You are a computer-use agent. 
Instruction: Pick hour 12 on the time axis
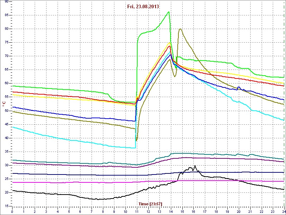(x=148, y=211)
